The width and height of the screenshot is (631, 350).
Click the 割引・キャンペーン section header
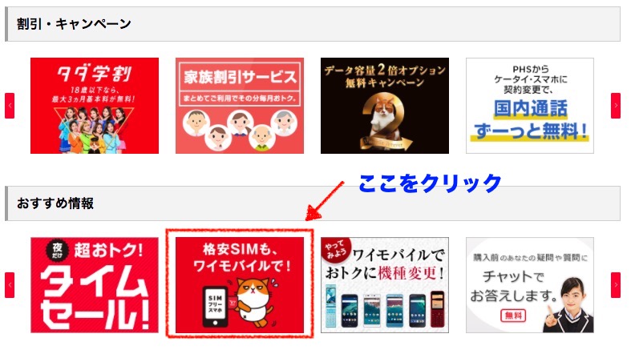[312, 24]
